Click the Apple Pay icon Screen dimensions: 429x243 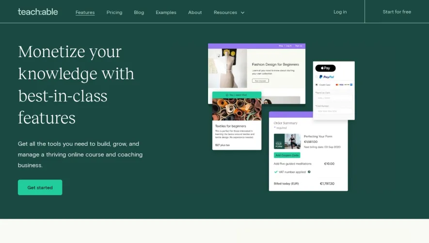pos(325,68)
